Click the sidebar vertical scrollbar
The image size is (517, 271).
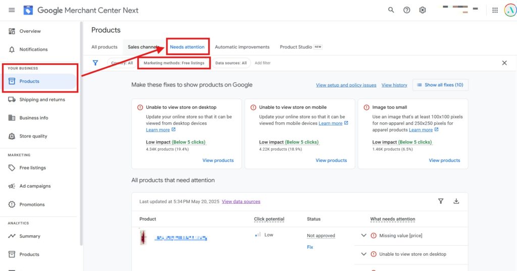click(x=81, y=133)
